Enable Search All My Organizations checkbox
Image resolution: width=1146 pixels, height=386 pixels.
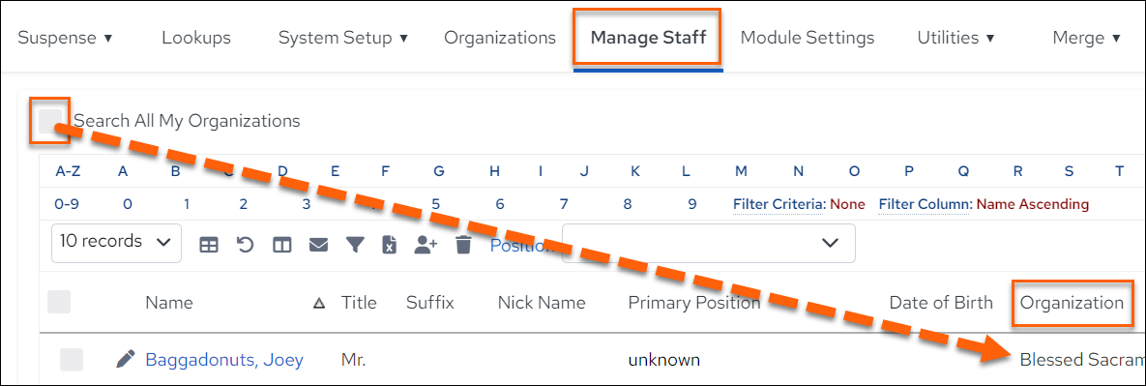pos(49,121)
